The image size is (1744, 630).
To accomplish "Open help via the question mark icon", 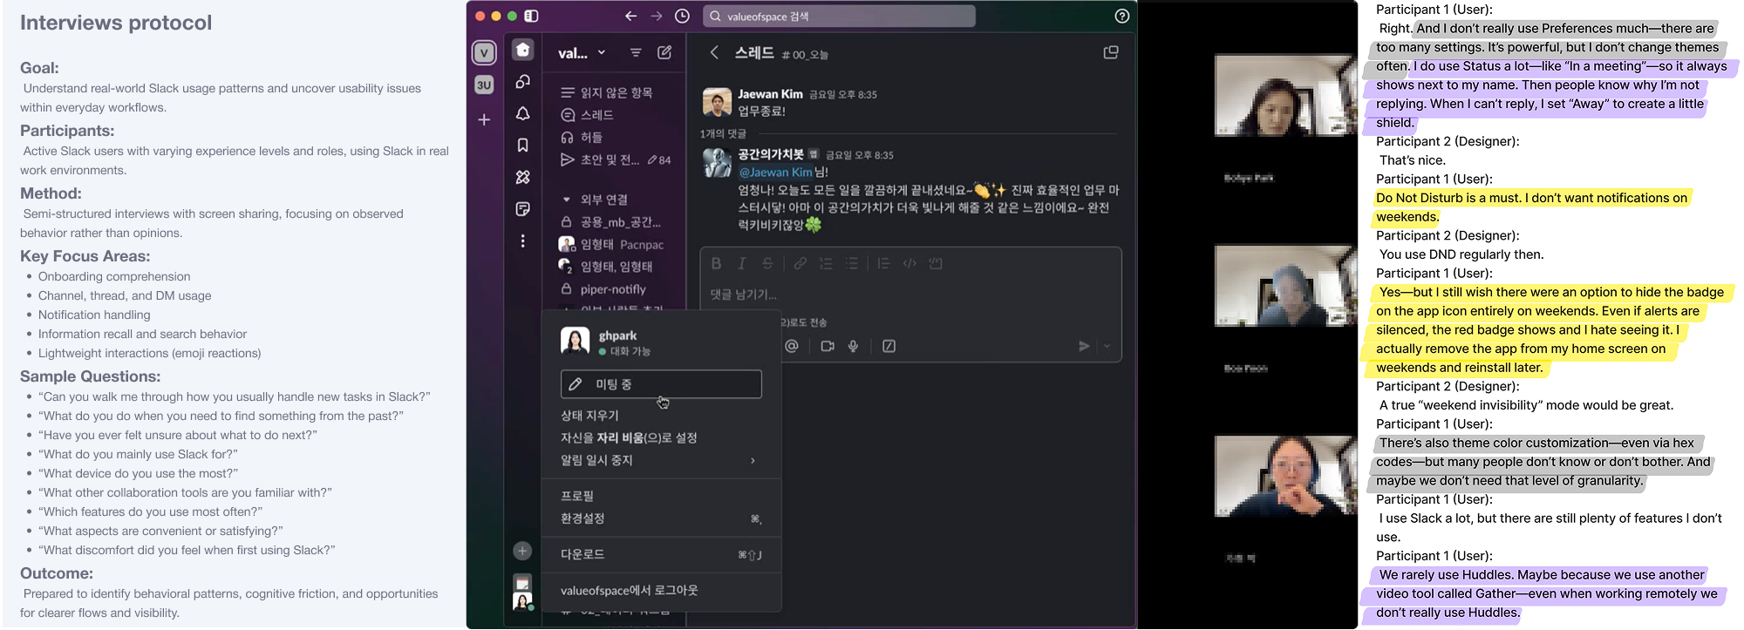I will 1122,16.
